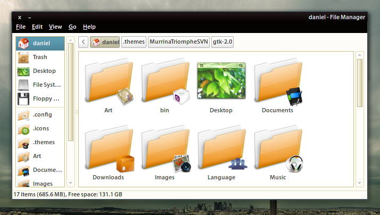Open the Images folder in main view
Viewport: 380px width, 215px height.
coord(166,148)
